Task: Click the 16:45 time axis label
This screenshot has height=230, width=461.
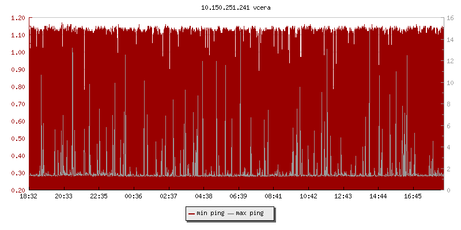Action: (413, 197)
